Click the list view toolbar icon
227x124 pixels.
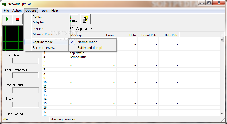pyautogui.click(x=73, y=19)
